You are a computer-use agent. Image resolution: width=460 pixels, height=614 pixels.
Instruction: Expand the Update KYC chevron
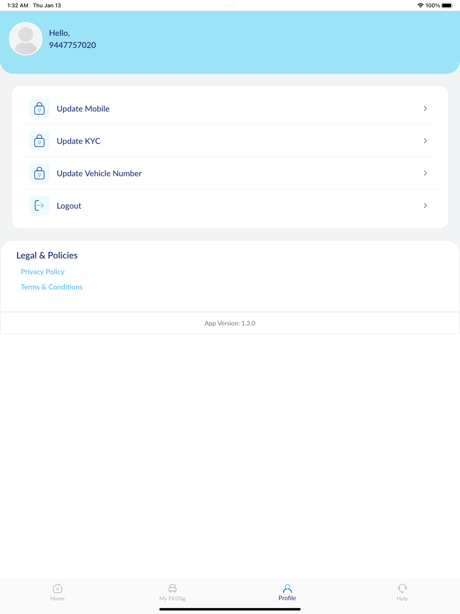[x=425, y=141]
